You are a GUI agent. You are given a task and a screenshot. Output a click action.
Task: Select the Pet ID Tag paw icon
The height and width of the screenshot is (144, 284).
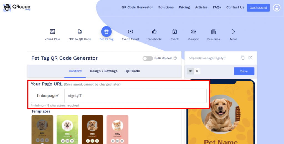pos(106,31)
